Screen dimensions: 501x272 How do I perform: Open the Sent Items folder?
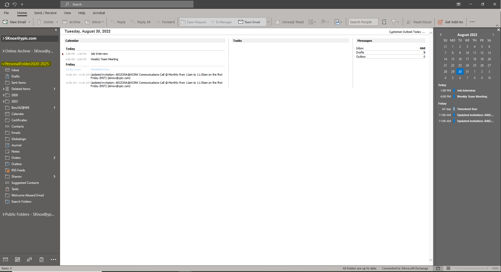coord(19,83)
